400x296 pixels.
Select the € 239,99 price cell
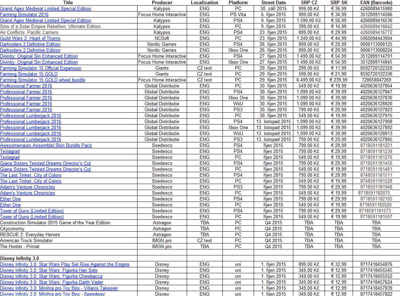[x=339, y=80]
